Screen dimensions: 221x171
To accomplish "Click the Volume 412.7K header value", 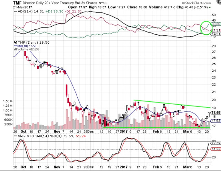I will point(162,7).
